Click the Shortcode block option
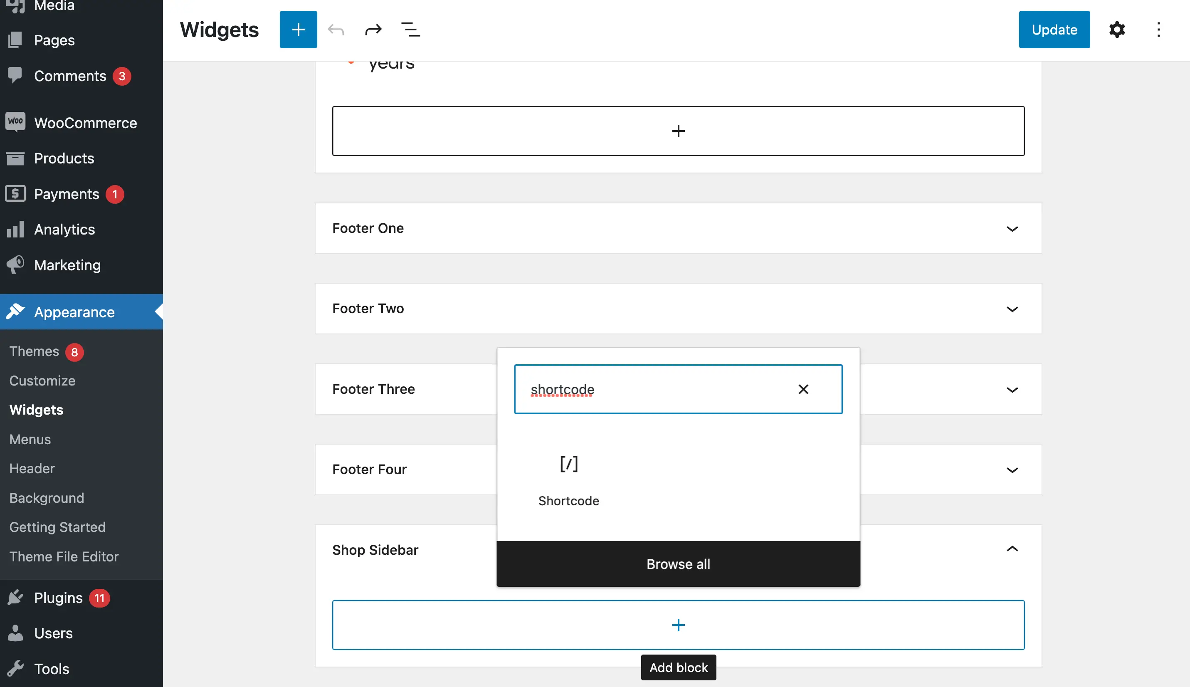Viewport: 1190px width, 687px height. [569, 478]
